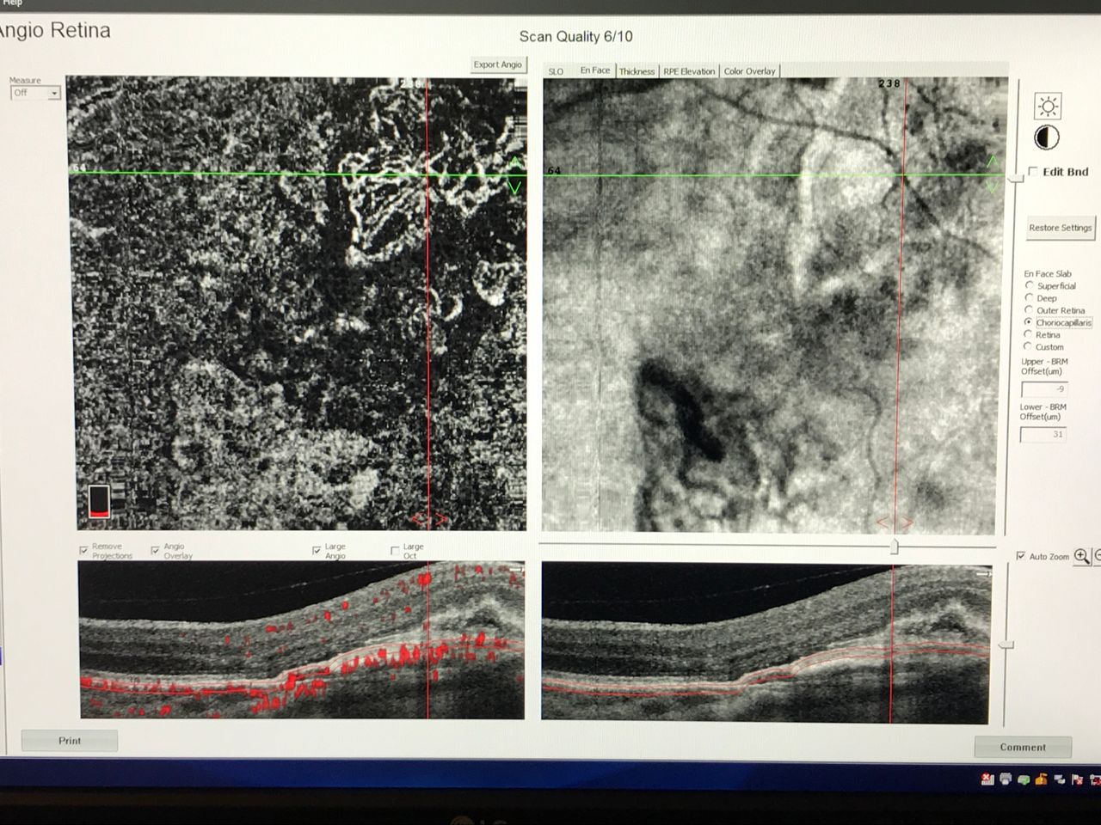Click the Export Angio button

(x=497, y=64)
